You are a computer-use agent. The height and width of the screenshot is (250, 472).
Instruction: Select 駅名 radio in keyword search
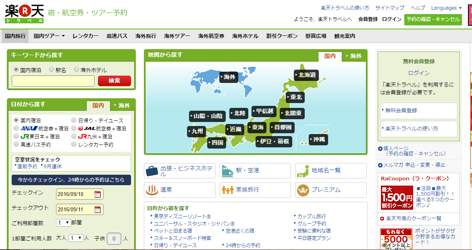(x=52, y=70)
